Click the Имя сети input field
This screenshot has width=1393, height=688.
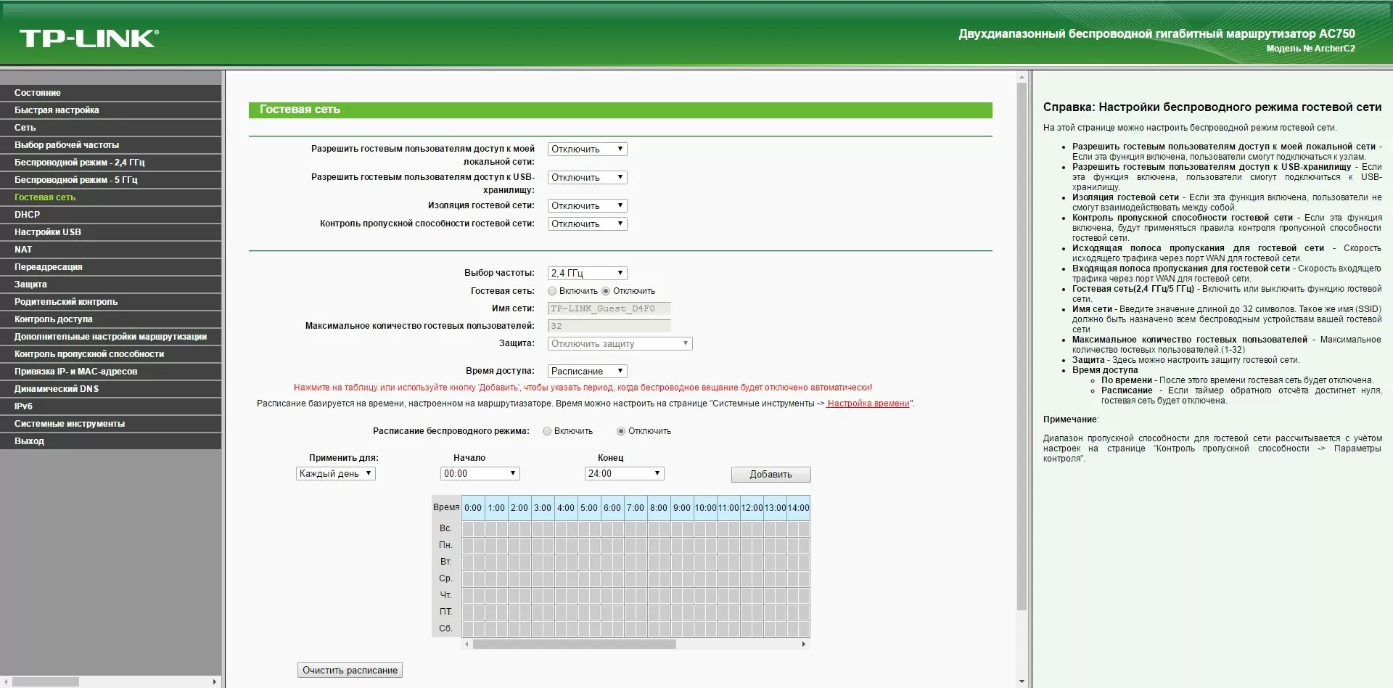pyautogui.click(x=609, y=308)
